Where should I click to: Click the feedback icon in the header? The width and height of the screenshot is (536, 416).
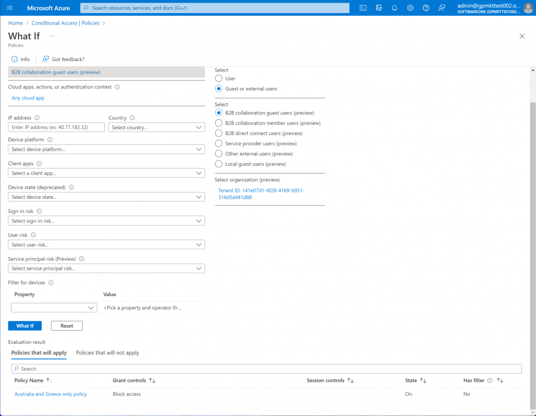point(442,8)
